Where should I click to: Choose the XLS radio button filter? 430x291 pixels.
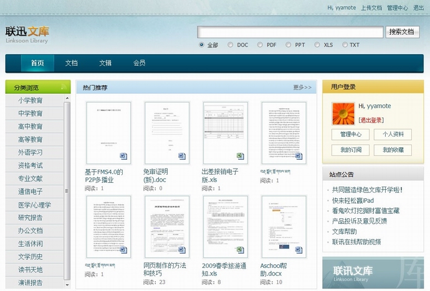317,45
